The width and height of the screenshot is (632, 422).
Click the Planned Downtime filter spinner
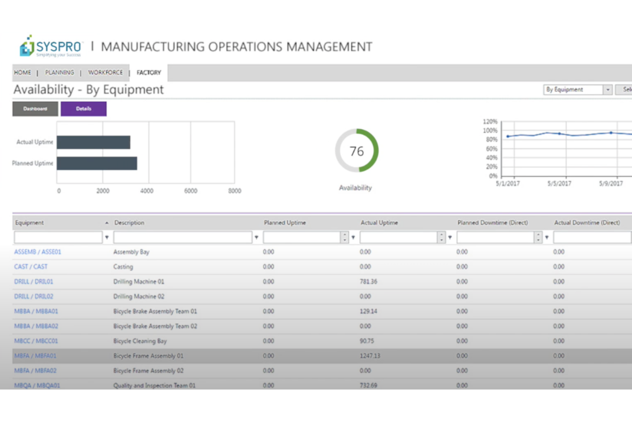538,237
